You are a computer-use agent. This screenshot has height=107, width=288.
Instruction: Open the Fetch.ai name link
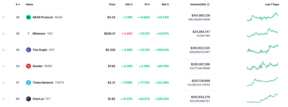(x=38, y=99)
